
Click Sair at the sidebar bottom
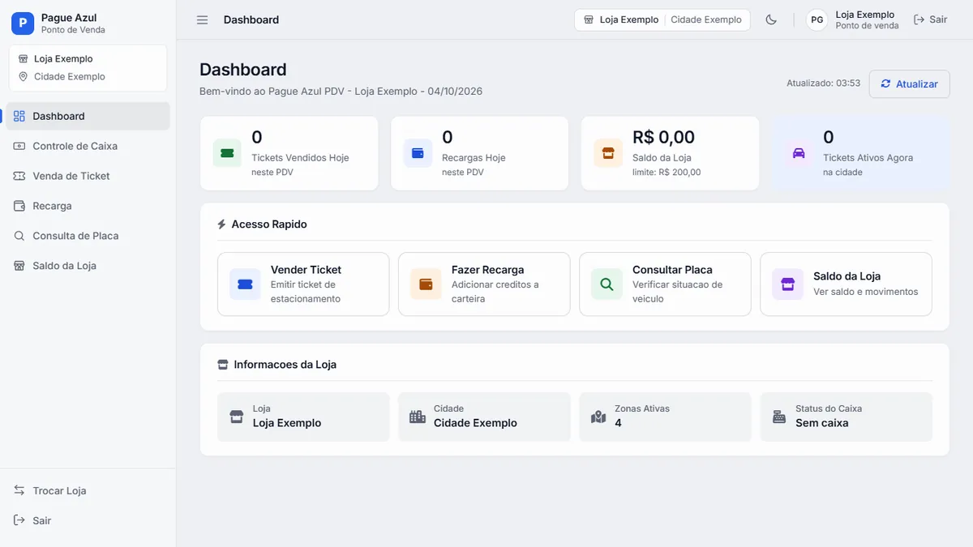click(88, 520)
